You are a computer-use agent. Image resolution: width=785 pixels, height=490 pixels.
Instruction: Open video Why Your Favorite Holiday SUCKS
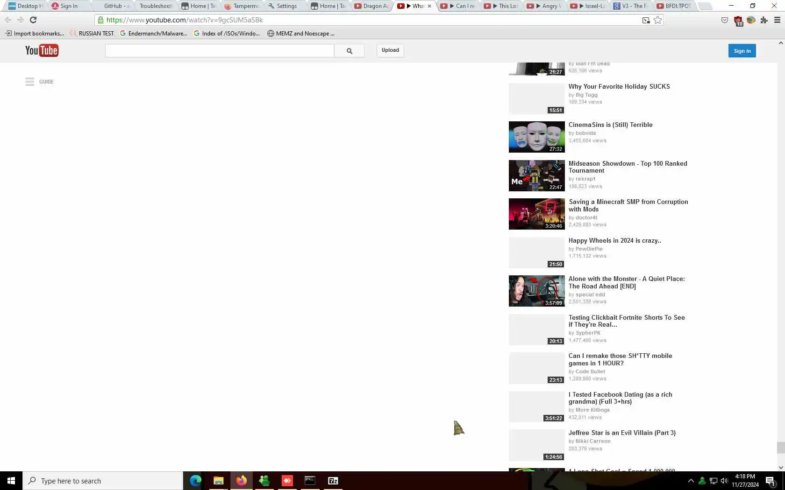point(619,87)
